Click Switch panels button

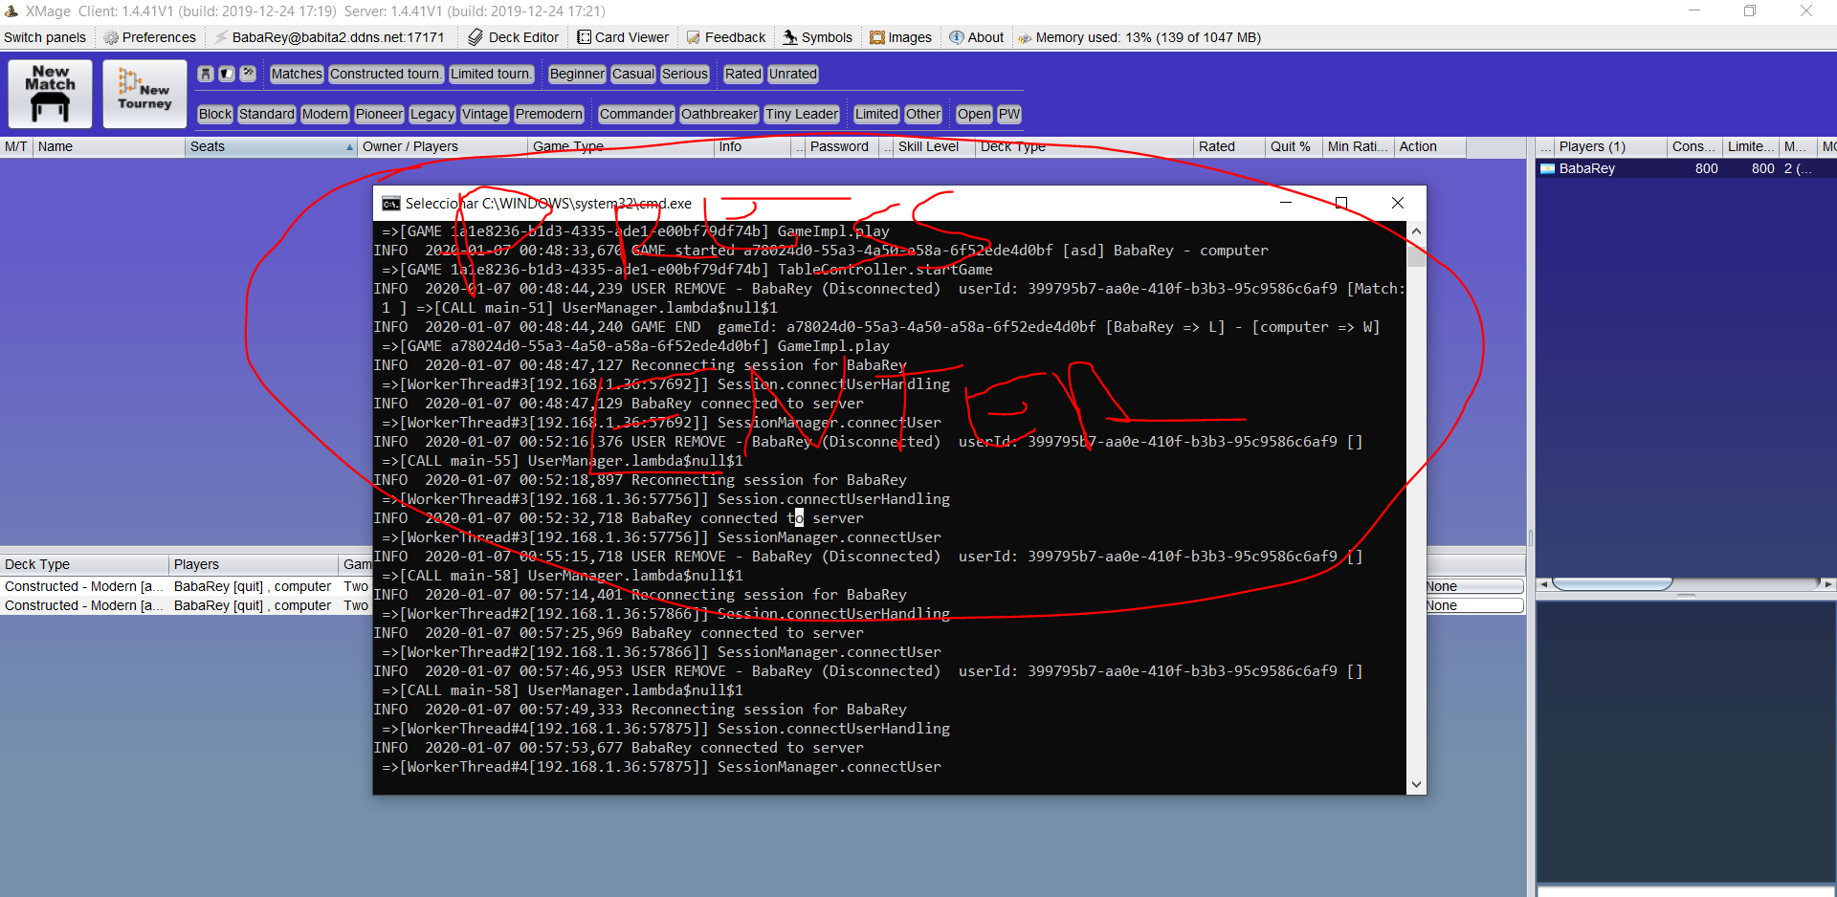point(45,37)
